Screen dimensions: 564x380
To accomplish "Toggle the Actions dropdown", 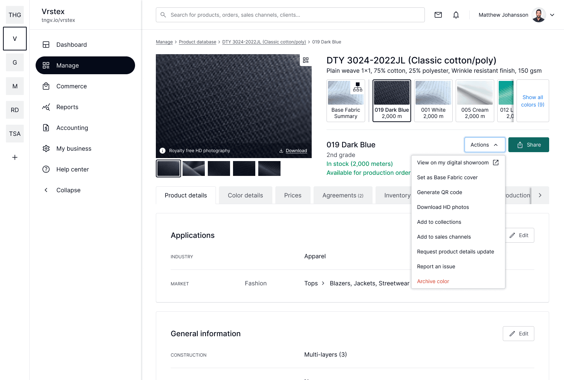I will tap(485, 145).
